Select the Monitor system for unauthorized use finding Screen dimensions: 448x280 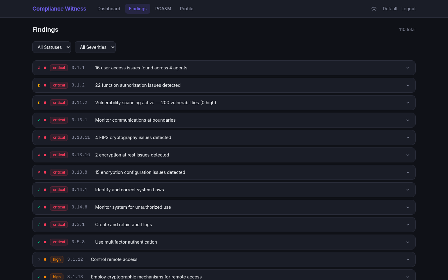click(x=133, y=207)
